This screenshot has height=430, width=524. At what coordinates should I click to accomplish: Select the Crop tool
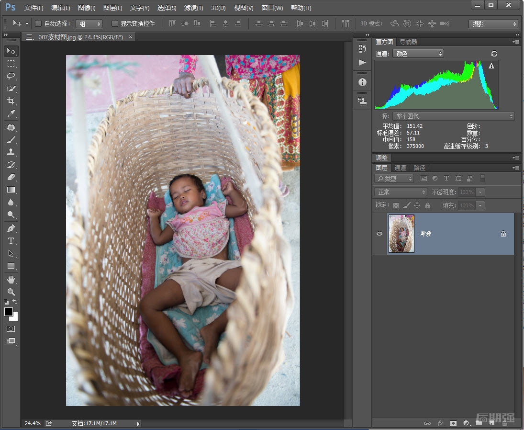click(11, 101)
